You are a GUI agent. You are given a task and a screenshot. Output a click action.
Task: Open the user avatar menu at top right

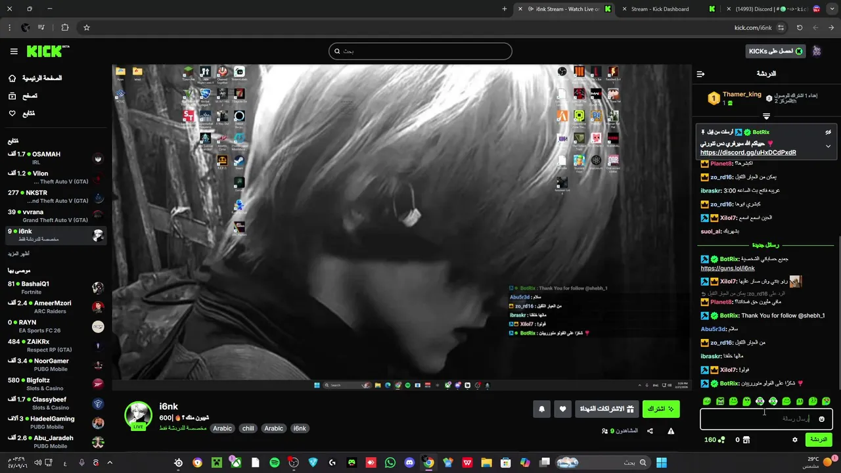click(x=817, y=51)
